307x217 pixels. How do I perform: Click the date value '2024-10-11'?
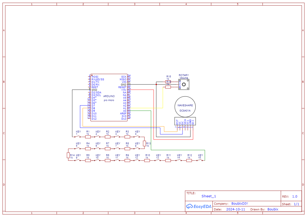pos(236,209)
